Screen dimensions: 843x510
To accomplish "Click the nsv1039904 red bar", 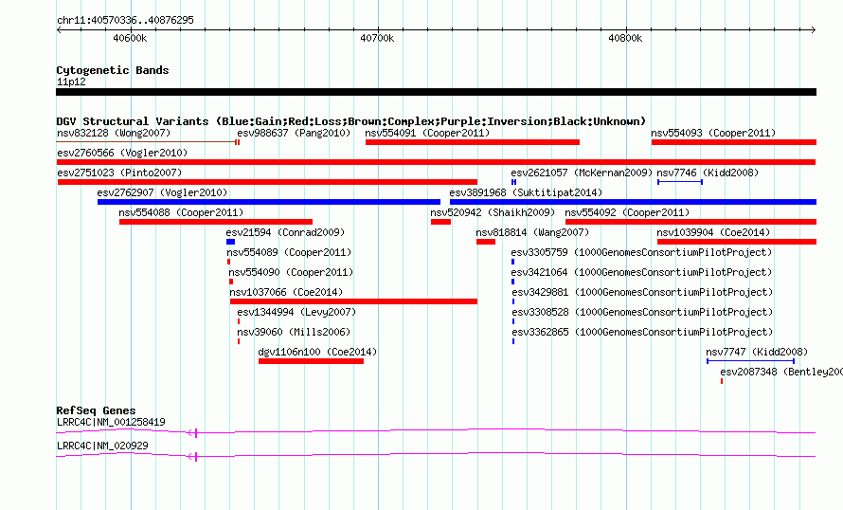I will (737, 242).
